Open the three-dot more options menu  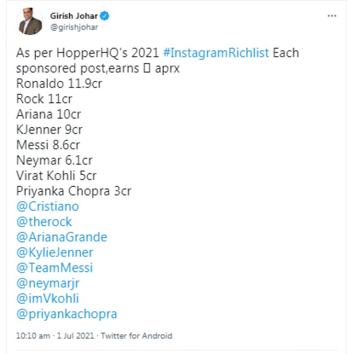coord(332,16)
